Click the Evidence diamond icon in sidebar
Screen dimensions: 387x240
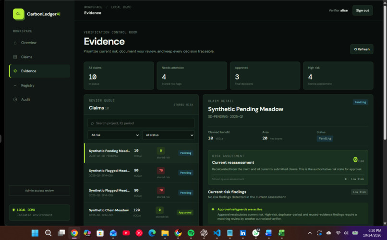click(x=15, y=71)
